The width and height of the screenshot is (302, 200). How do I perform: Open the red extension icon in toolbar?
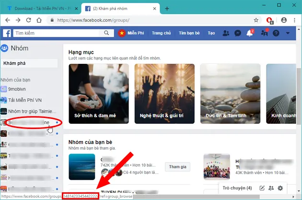[269, 21]
